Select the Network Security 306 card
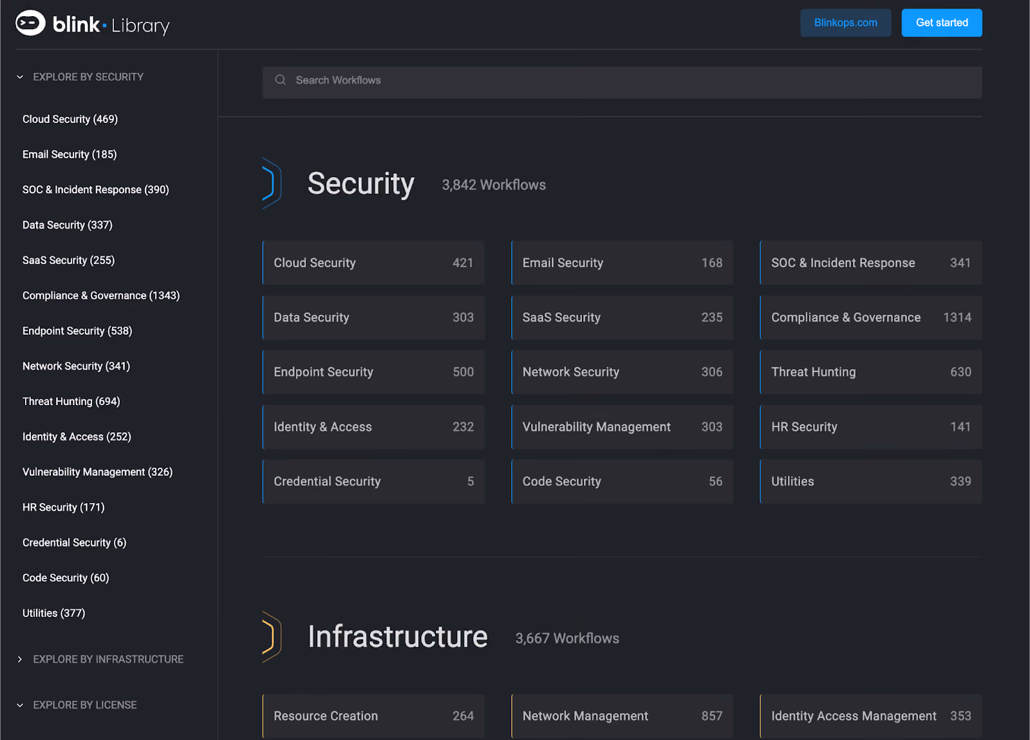The height and width of the screenshot is (740, 1030). click(x=622, y=372)
